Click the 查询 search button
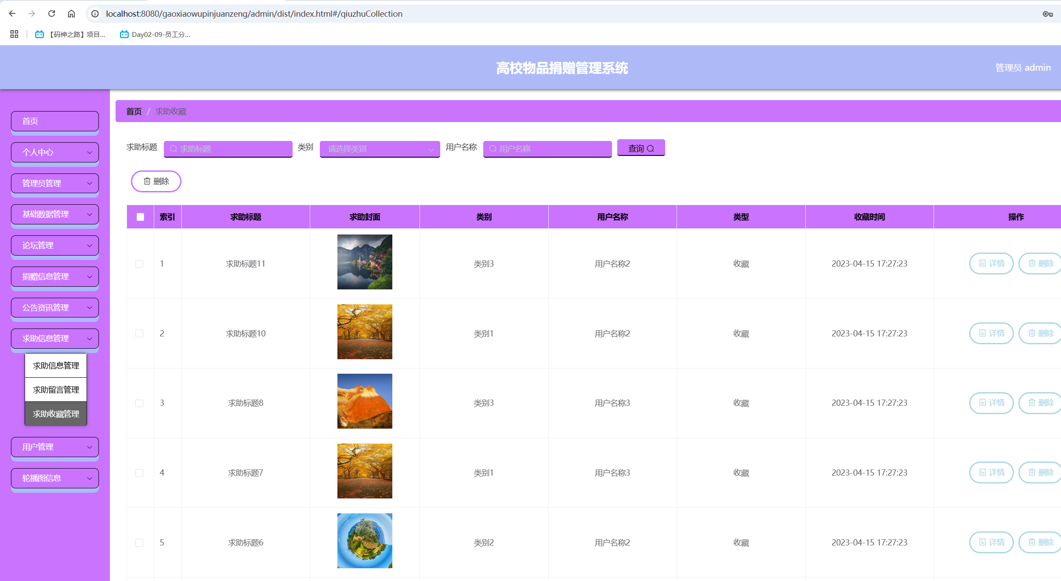Image resolution: width=1061 pixels, height=581 pixels. coord(641,148)
